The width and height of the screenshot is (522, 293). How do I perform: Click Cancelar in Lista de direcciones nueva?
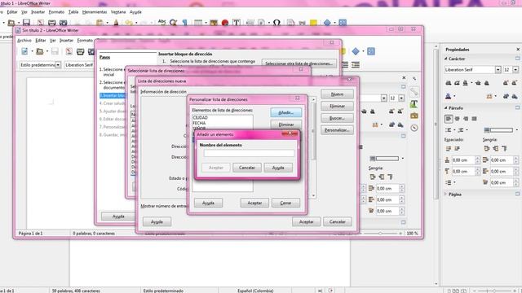point(337,221)
